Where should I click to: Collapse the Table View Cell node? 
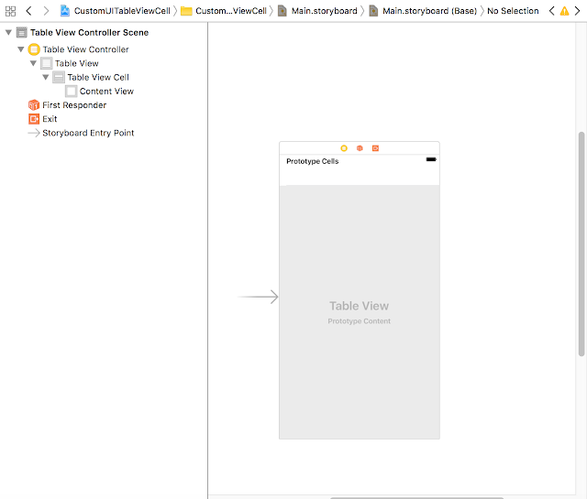tap(46, 78)
